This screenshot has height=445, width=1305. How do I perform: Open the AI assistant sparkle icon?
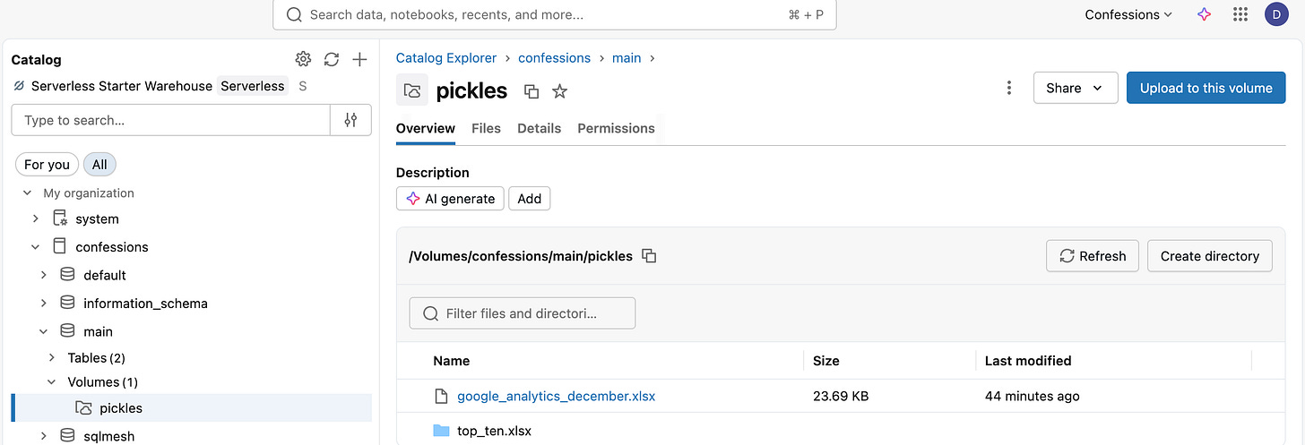tap(1205, 14)
